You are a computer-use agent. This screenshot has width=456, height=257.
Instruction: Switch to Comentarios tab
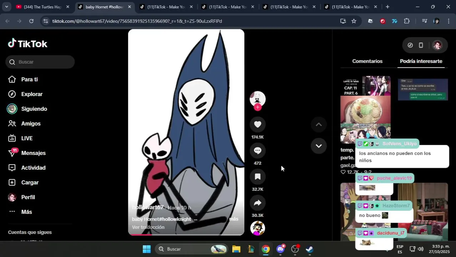[367, 61]
